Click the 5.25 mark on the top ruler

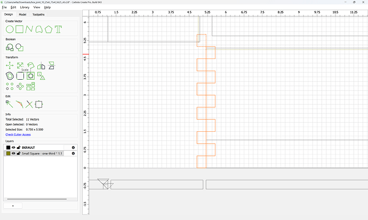pos(207,12)
